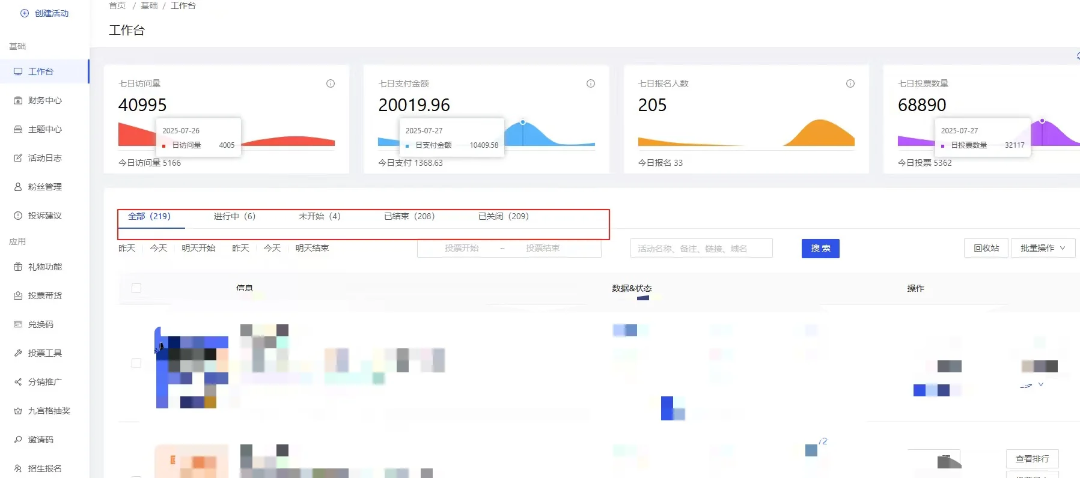This screenshot has width=1080, height=478.
Task: Click the 数据&状态 column header
Action: tap(632, 288)
